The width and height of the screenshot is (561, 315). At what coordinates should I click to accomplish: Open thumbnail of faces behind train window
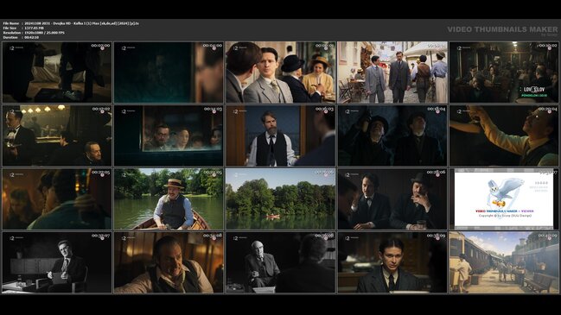tap(169, 135)
